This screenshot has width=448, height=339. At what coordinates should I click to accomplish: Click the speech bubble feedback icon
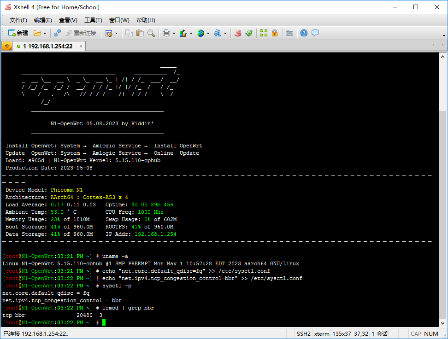click(315, 33)
